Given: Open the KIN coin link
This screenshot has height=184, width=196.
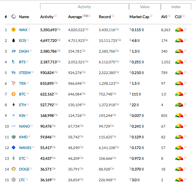Looking at the screenshot, I should click(x=22, y=116).
